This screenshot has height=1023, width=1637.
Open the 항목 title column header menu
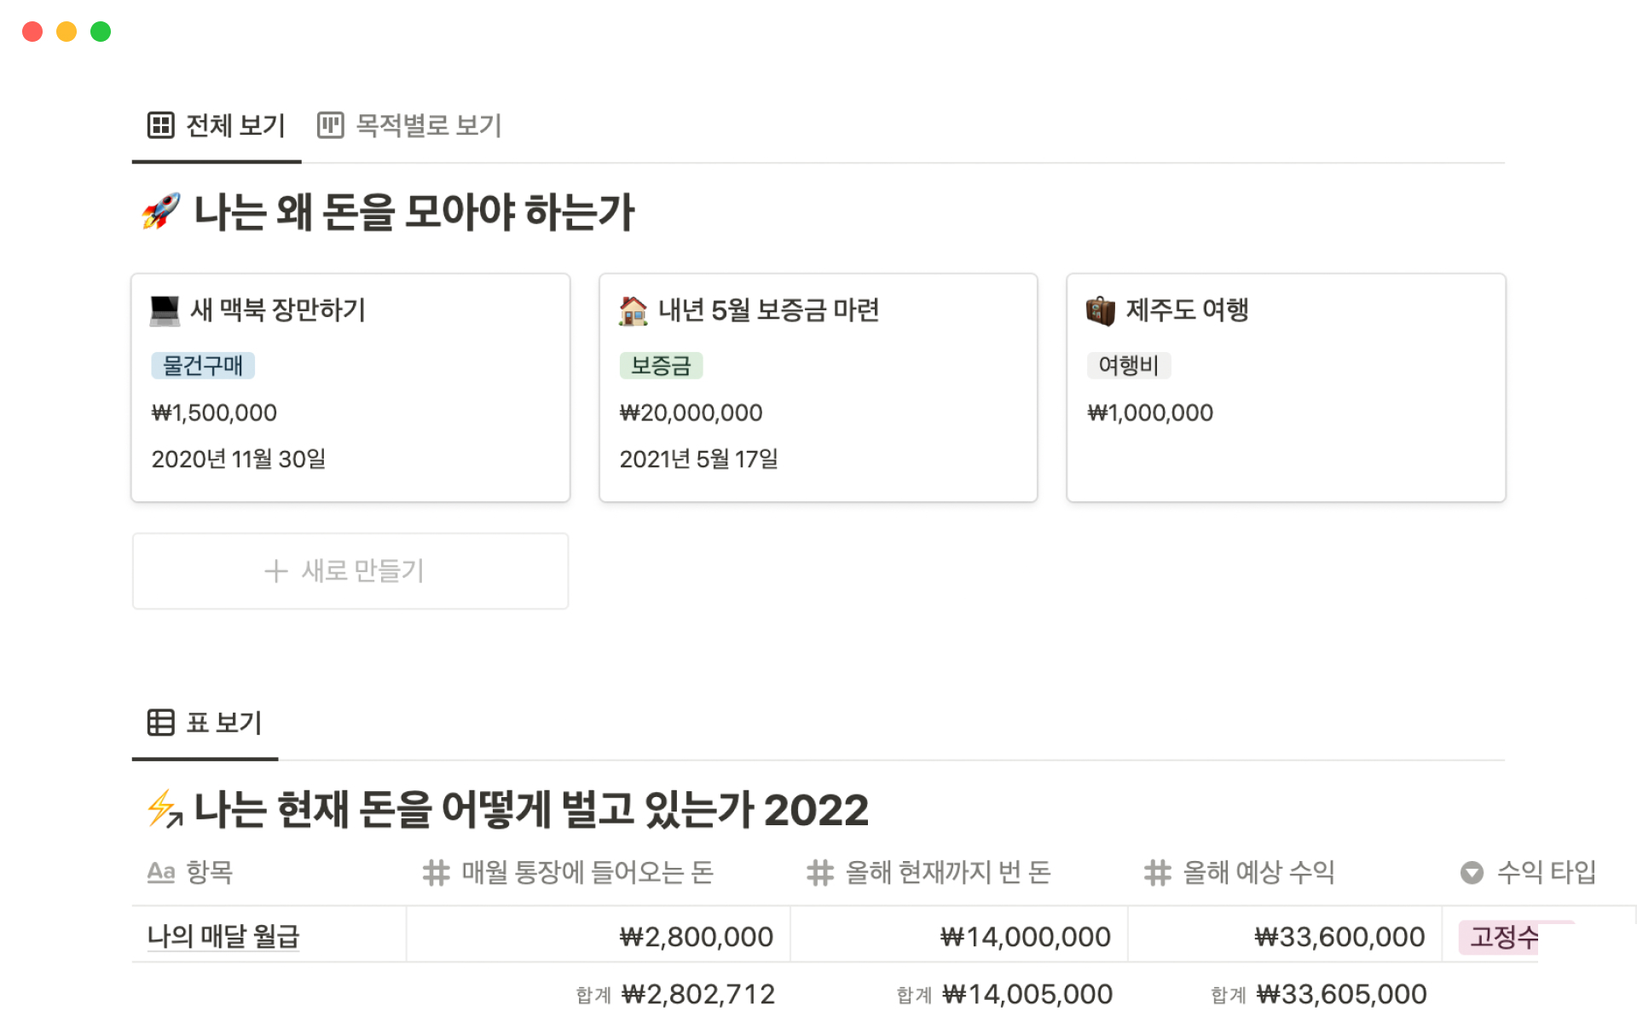tap(190, 872)
